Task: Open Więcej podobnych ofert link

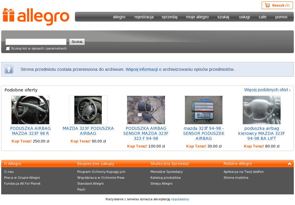Action: coord(267,90)
